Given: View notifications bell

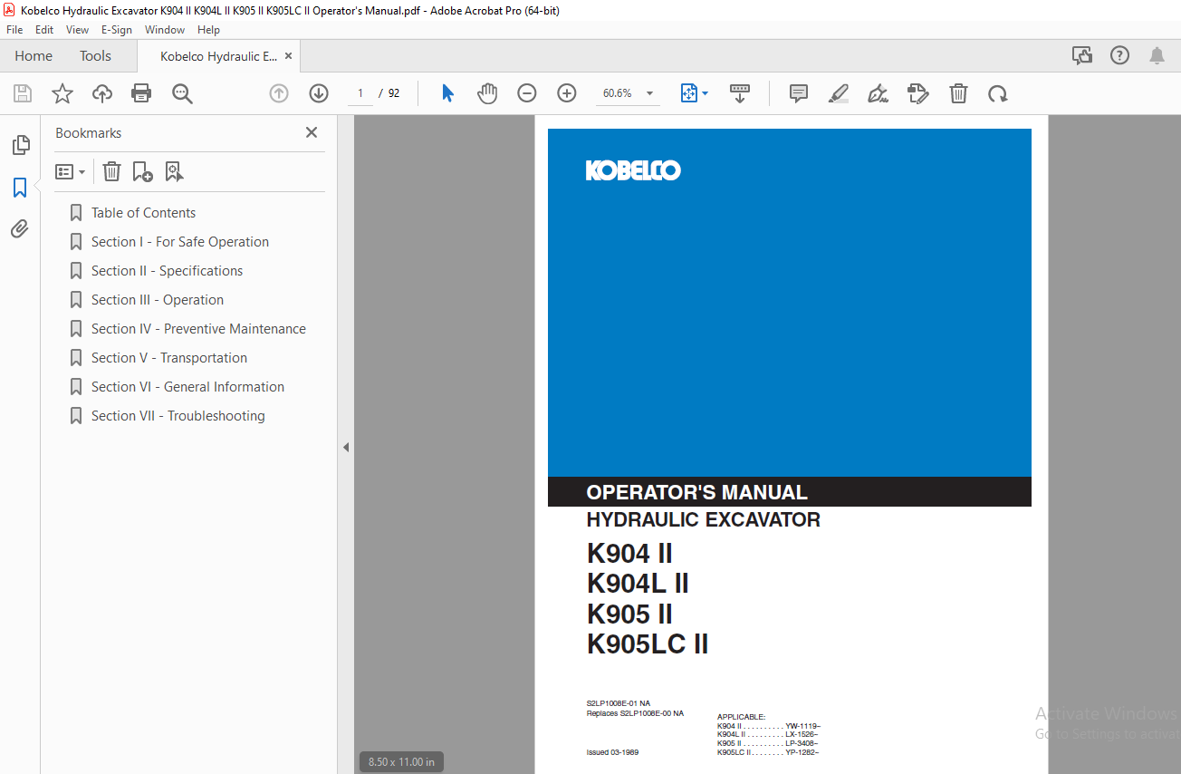Looking at the screenshot, I should pyautogui.click(x=1157, y=55).
